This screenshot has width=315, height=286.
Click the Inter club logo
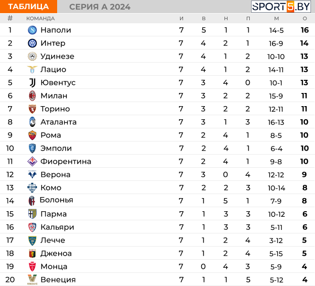(32, 43)
